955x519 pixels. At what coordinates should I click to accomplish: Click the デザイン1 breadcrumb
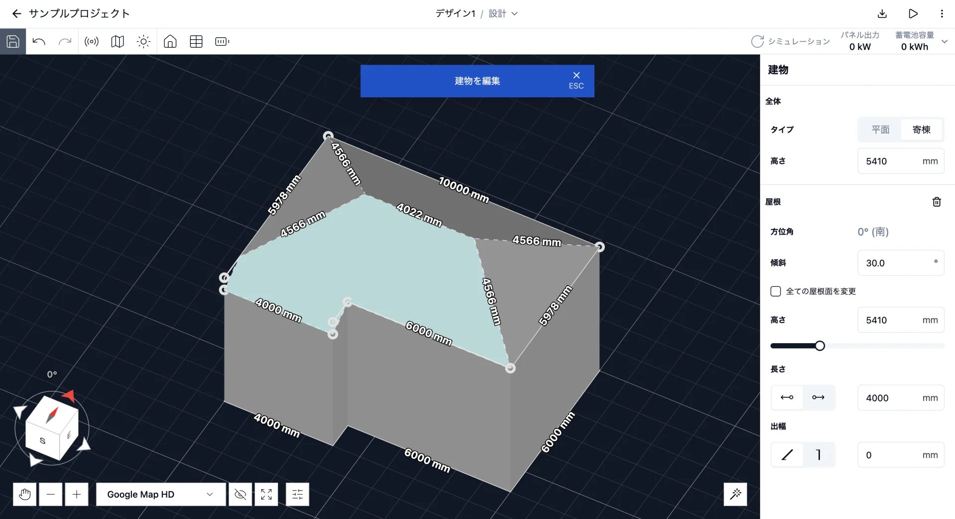455,13
